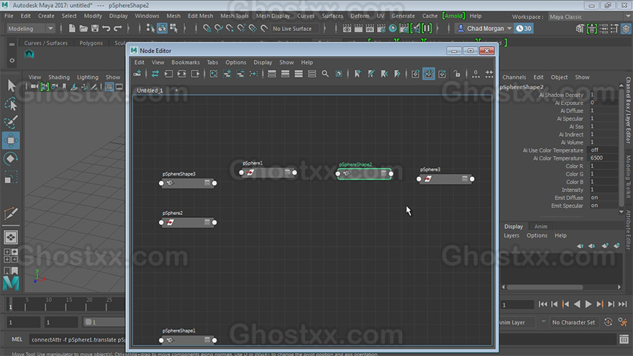
Task: Activate the Move tool in the toolbox
Action: pyautogui.click(x=11, y=140)
